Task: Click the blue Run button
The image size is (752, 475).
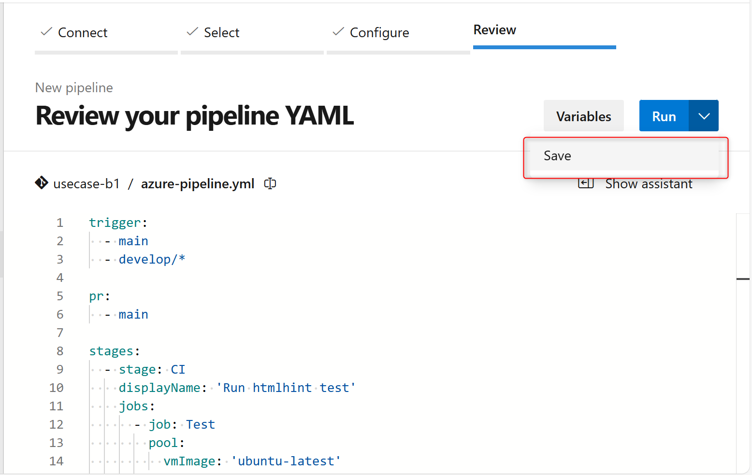Action: pos(664,116)
